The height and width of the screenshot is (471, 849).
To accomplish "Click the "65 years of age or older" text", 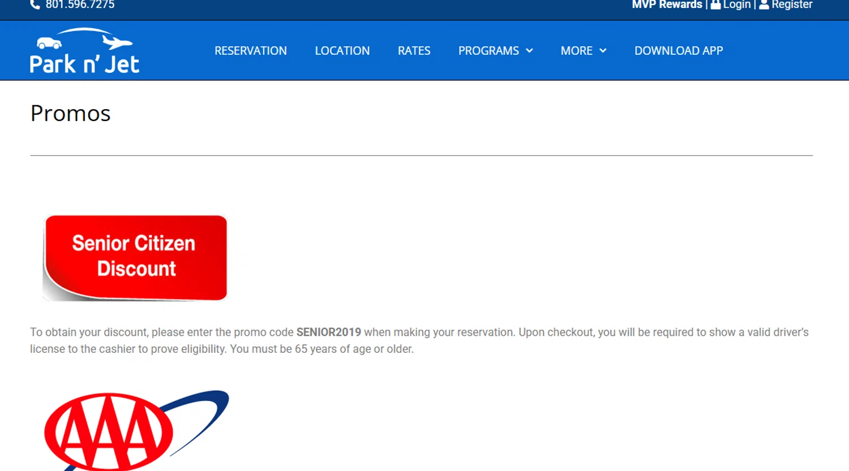I will pos(354,349).
